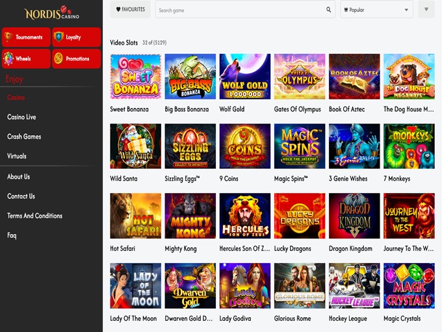
Task: Click the Loyalty shield icon
Action: (58, 37)
